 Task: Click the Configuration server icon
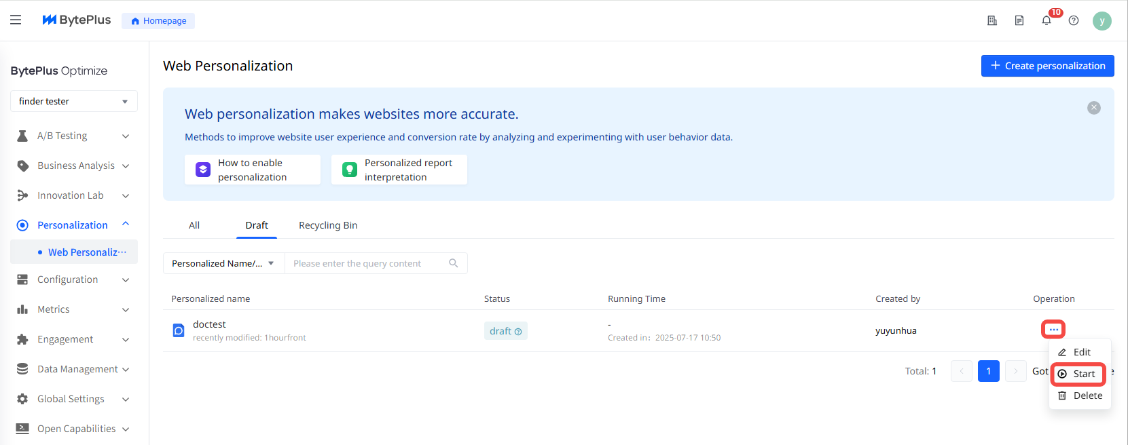[x=22, y=279]
